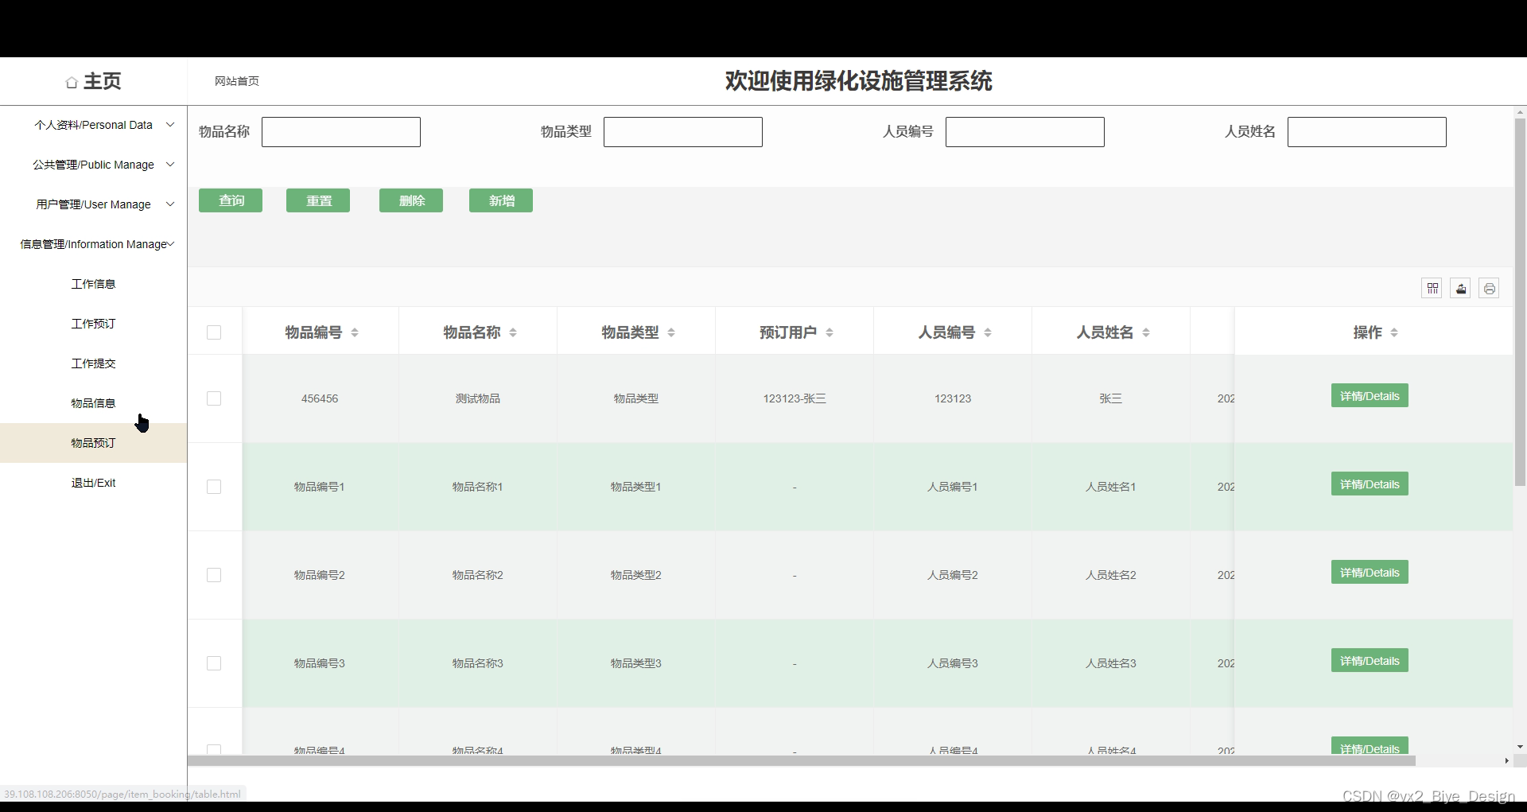Sort by 物品类型 column arrows

click(671, 332)
